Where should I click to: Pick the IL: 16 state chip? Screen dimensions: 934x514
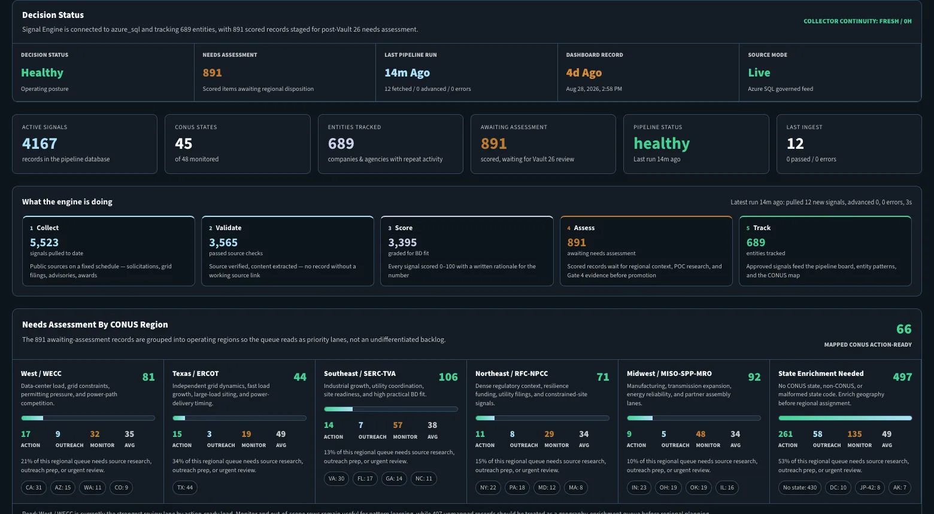click(x=727, y=488)
